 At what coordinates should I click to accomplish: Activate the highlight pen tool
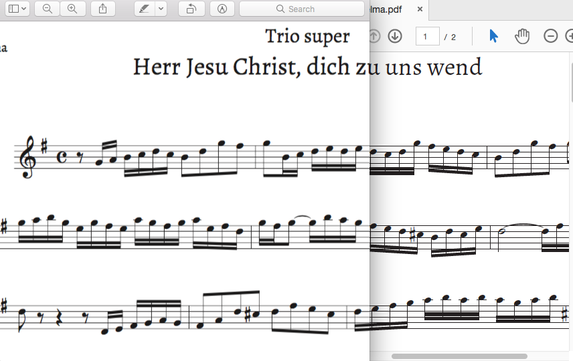click(145, 9)
